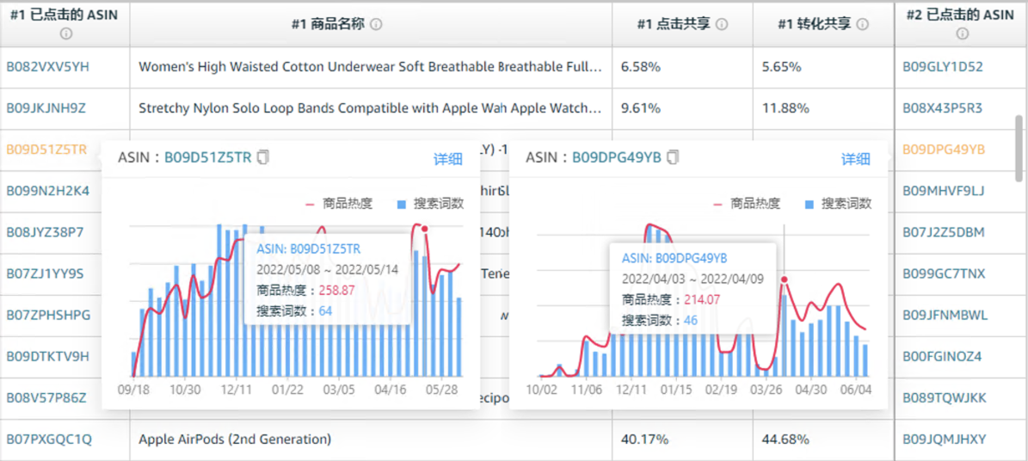Image resolution: width=1028 pixels, height=461 pixels.
Task: Click info icon beside #1 点击共享
Action: coord(722,24)
